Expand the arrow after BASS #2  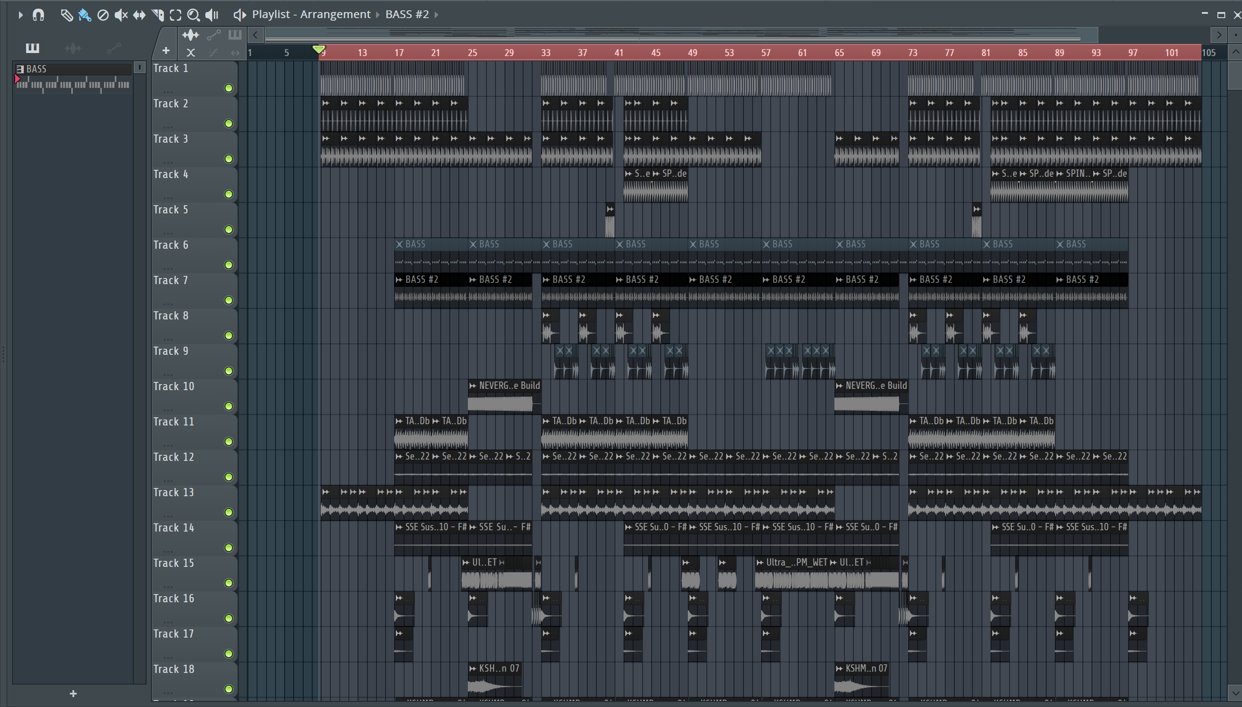(437, 15)
